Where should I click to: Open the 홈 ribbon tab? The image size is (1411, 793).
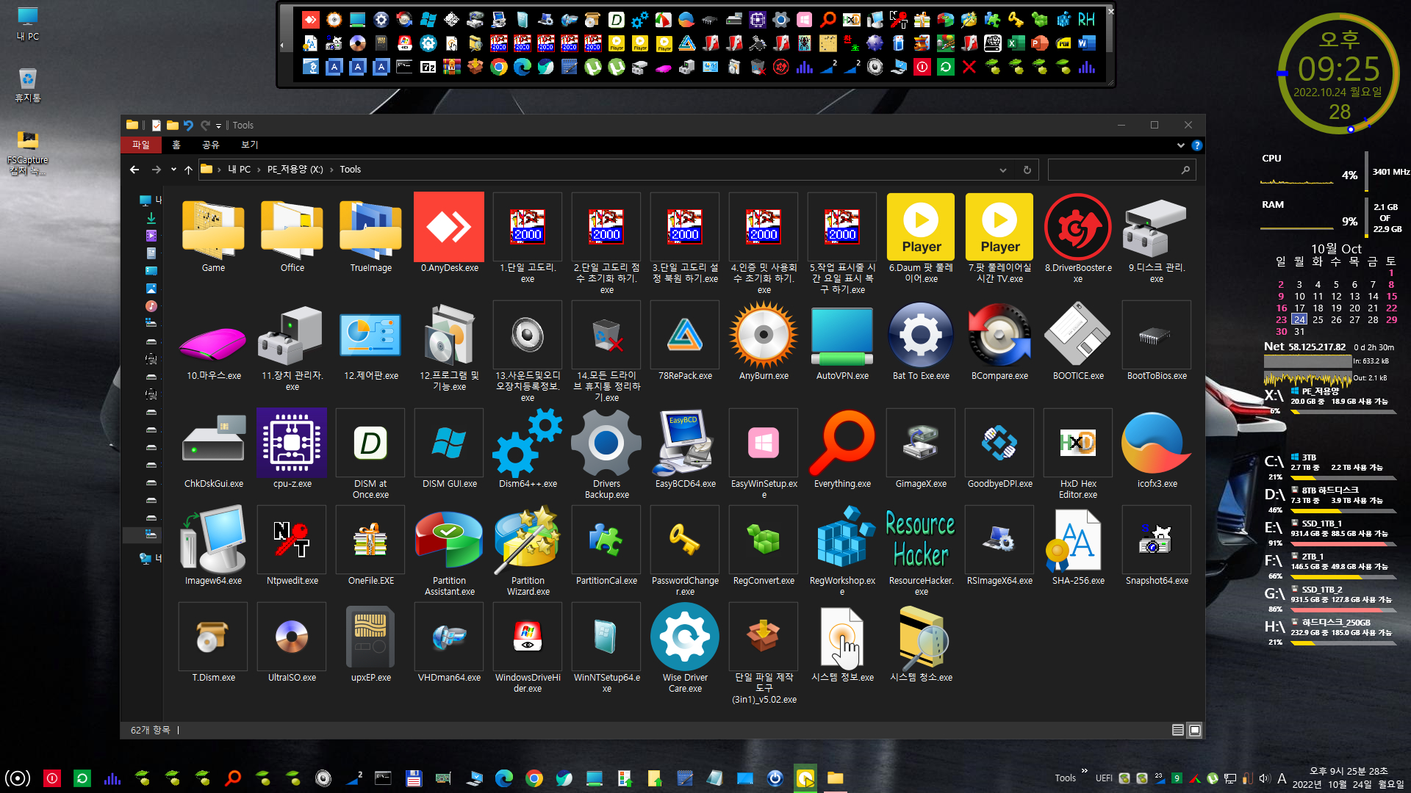coord(176,145)
